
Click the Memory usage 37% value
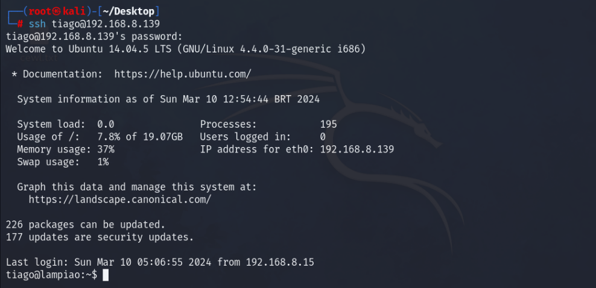pos(106,149)
